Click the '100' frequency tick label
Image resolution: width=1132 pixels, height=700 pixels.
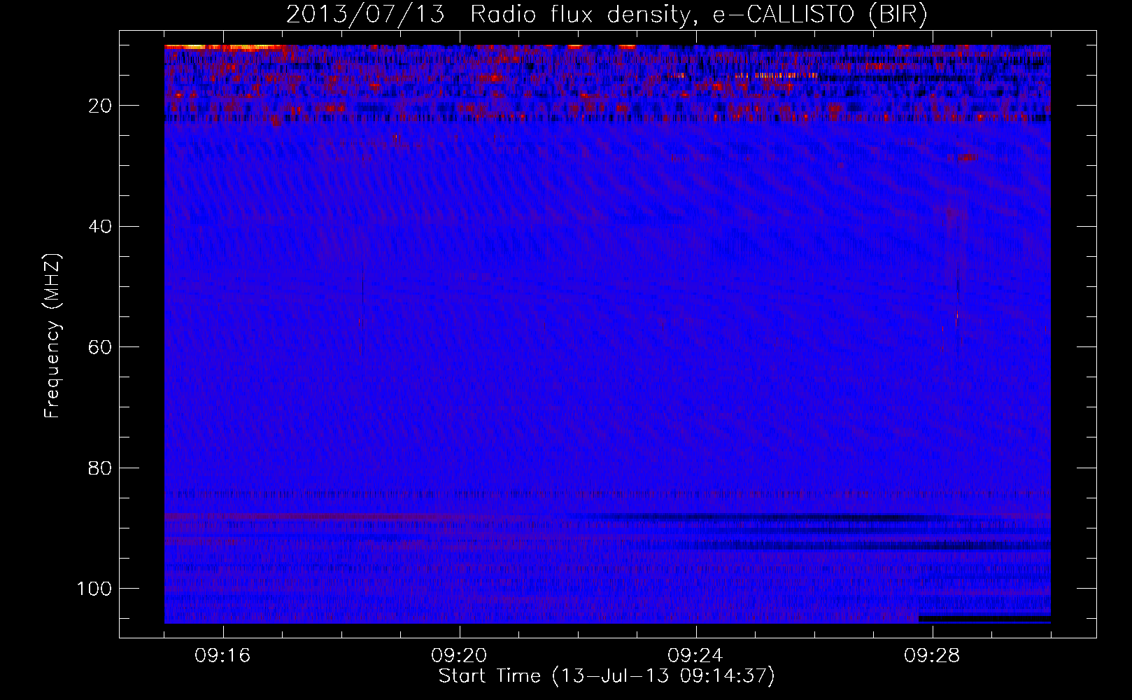pyautogui.click(x=94, y=589)
